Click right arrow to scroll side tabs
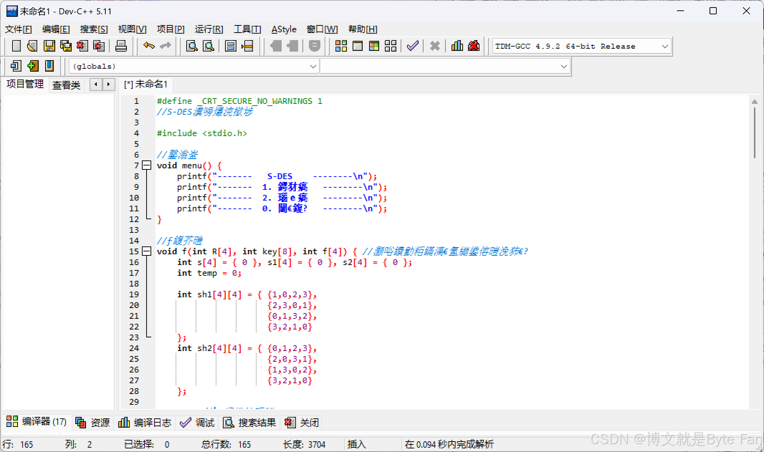 (109, 85)
